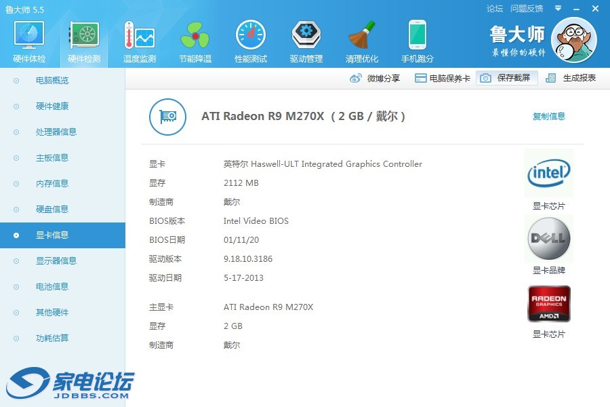Viewport: 610px width, 407px height.
Task: Click the BIOS date 01/11/20
Action: (x=241, y=240)
